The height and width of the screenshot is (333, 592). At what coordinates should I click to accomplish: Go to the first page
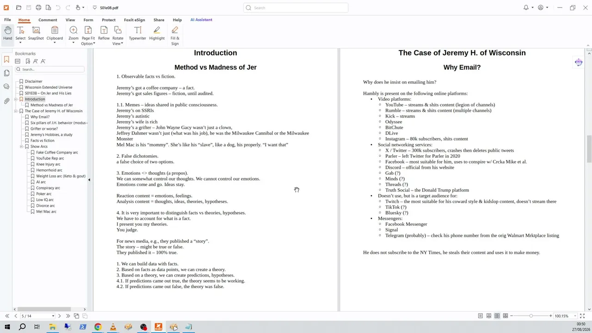(7, 316)
